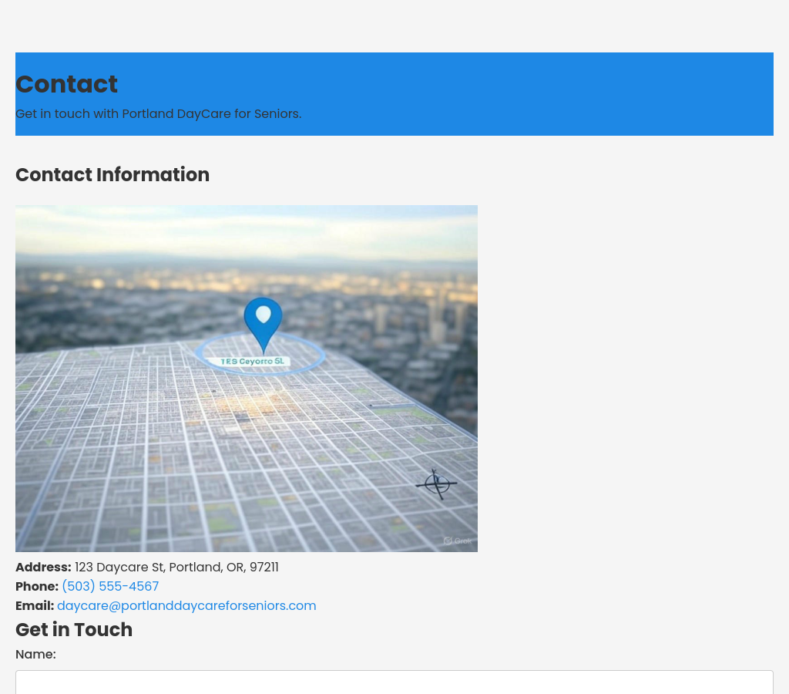Click the crosshair symbol on the map
This screenshot has width=789, height=694.
[436, 484]
